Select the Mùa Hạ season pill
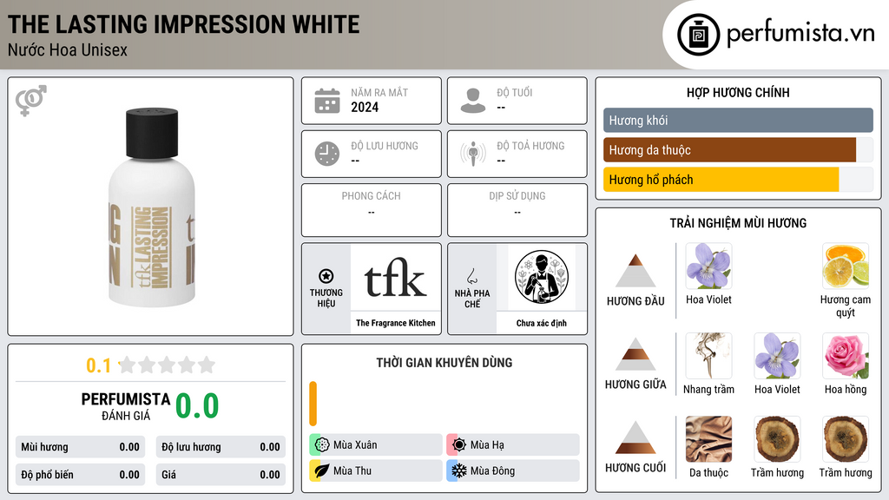Image resolution: width=889 pixels, height=500 pixels. 513,445
